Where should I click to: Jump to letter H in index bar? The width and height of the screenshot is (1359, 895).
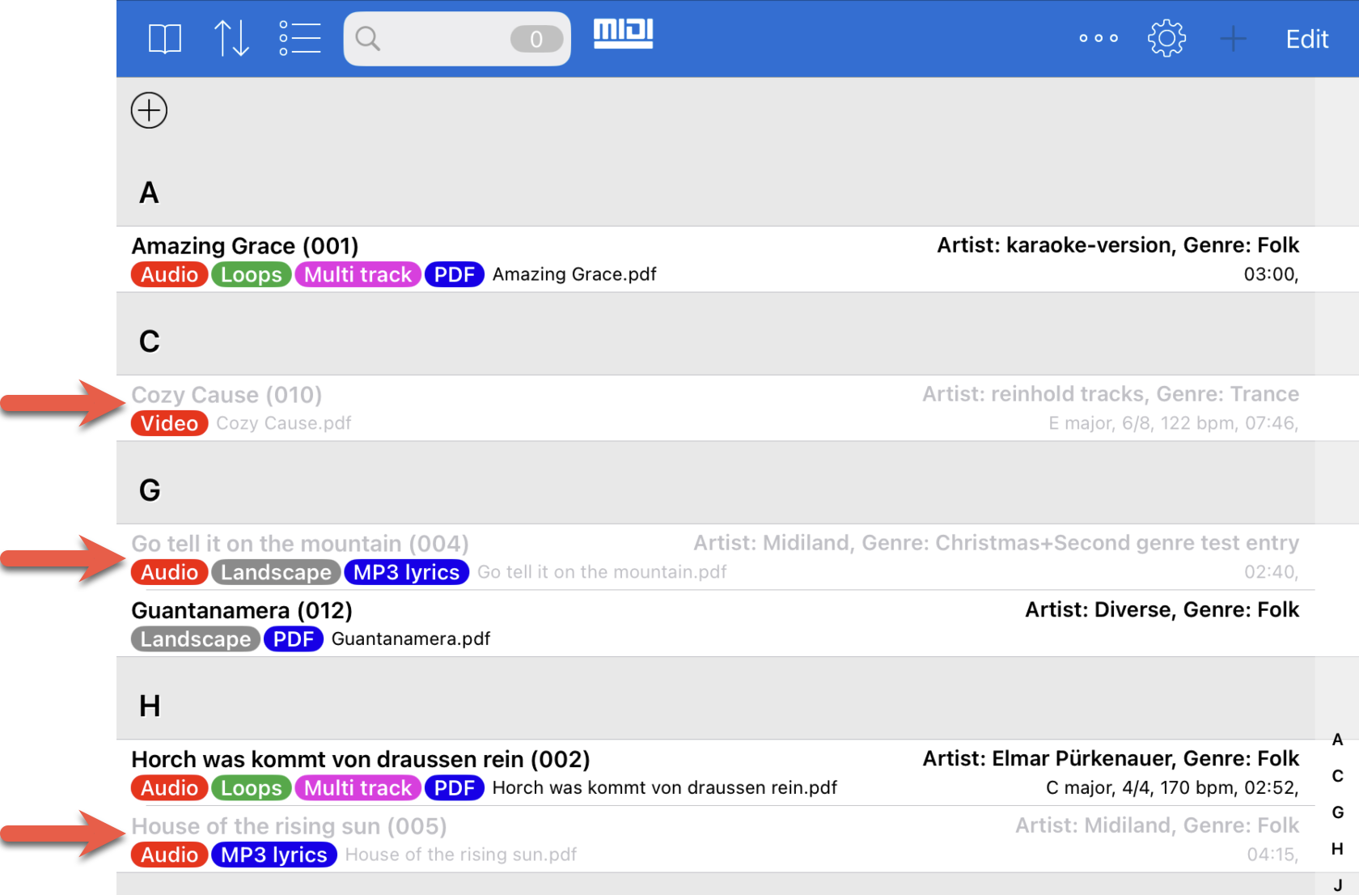pyautogui.click(x=1338, y=849)
